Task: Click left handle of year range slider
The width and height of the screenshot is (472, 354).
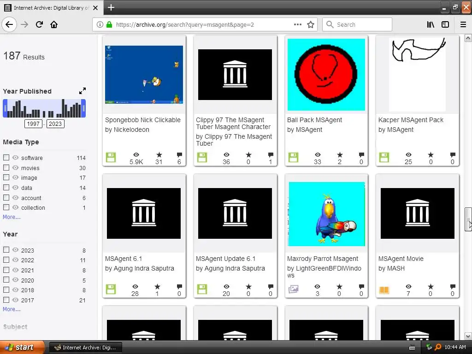Action: click(5, 108)
